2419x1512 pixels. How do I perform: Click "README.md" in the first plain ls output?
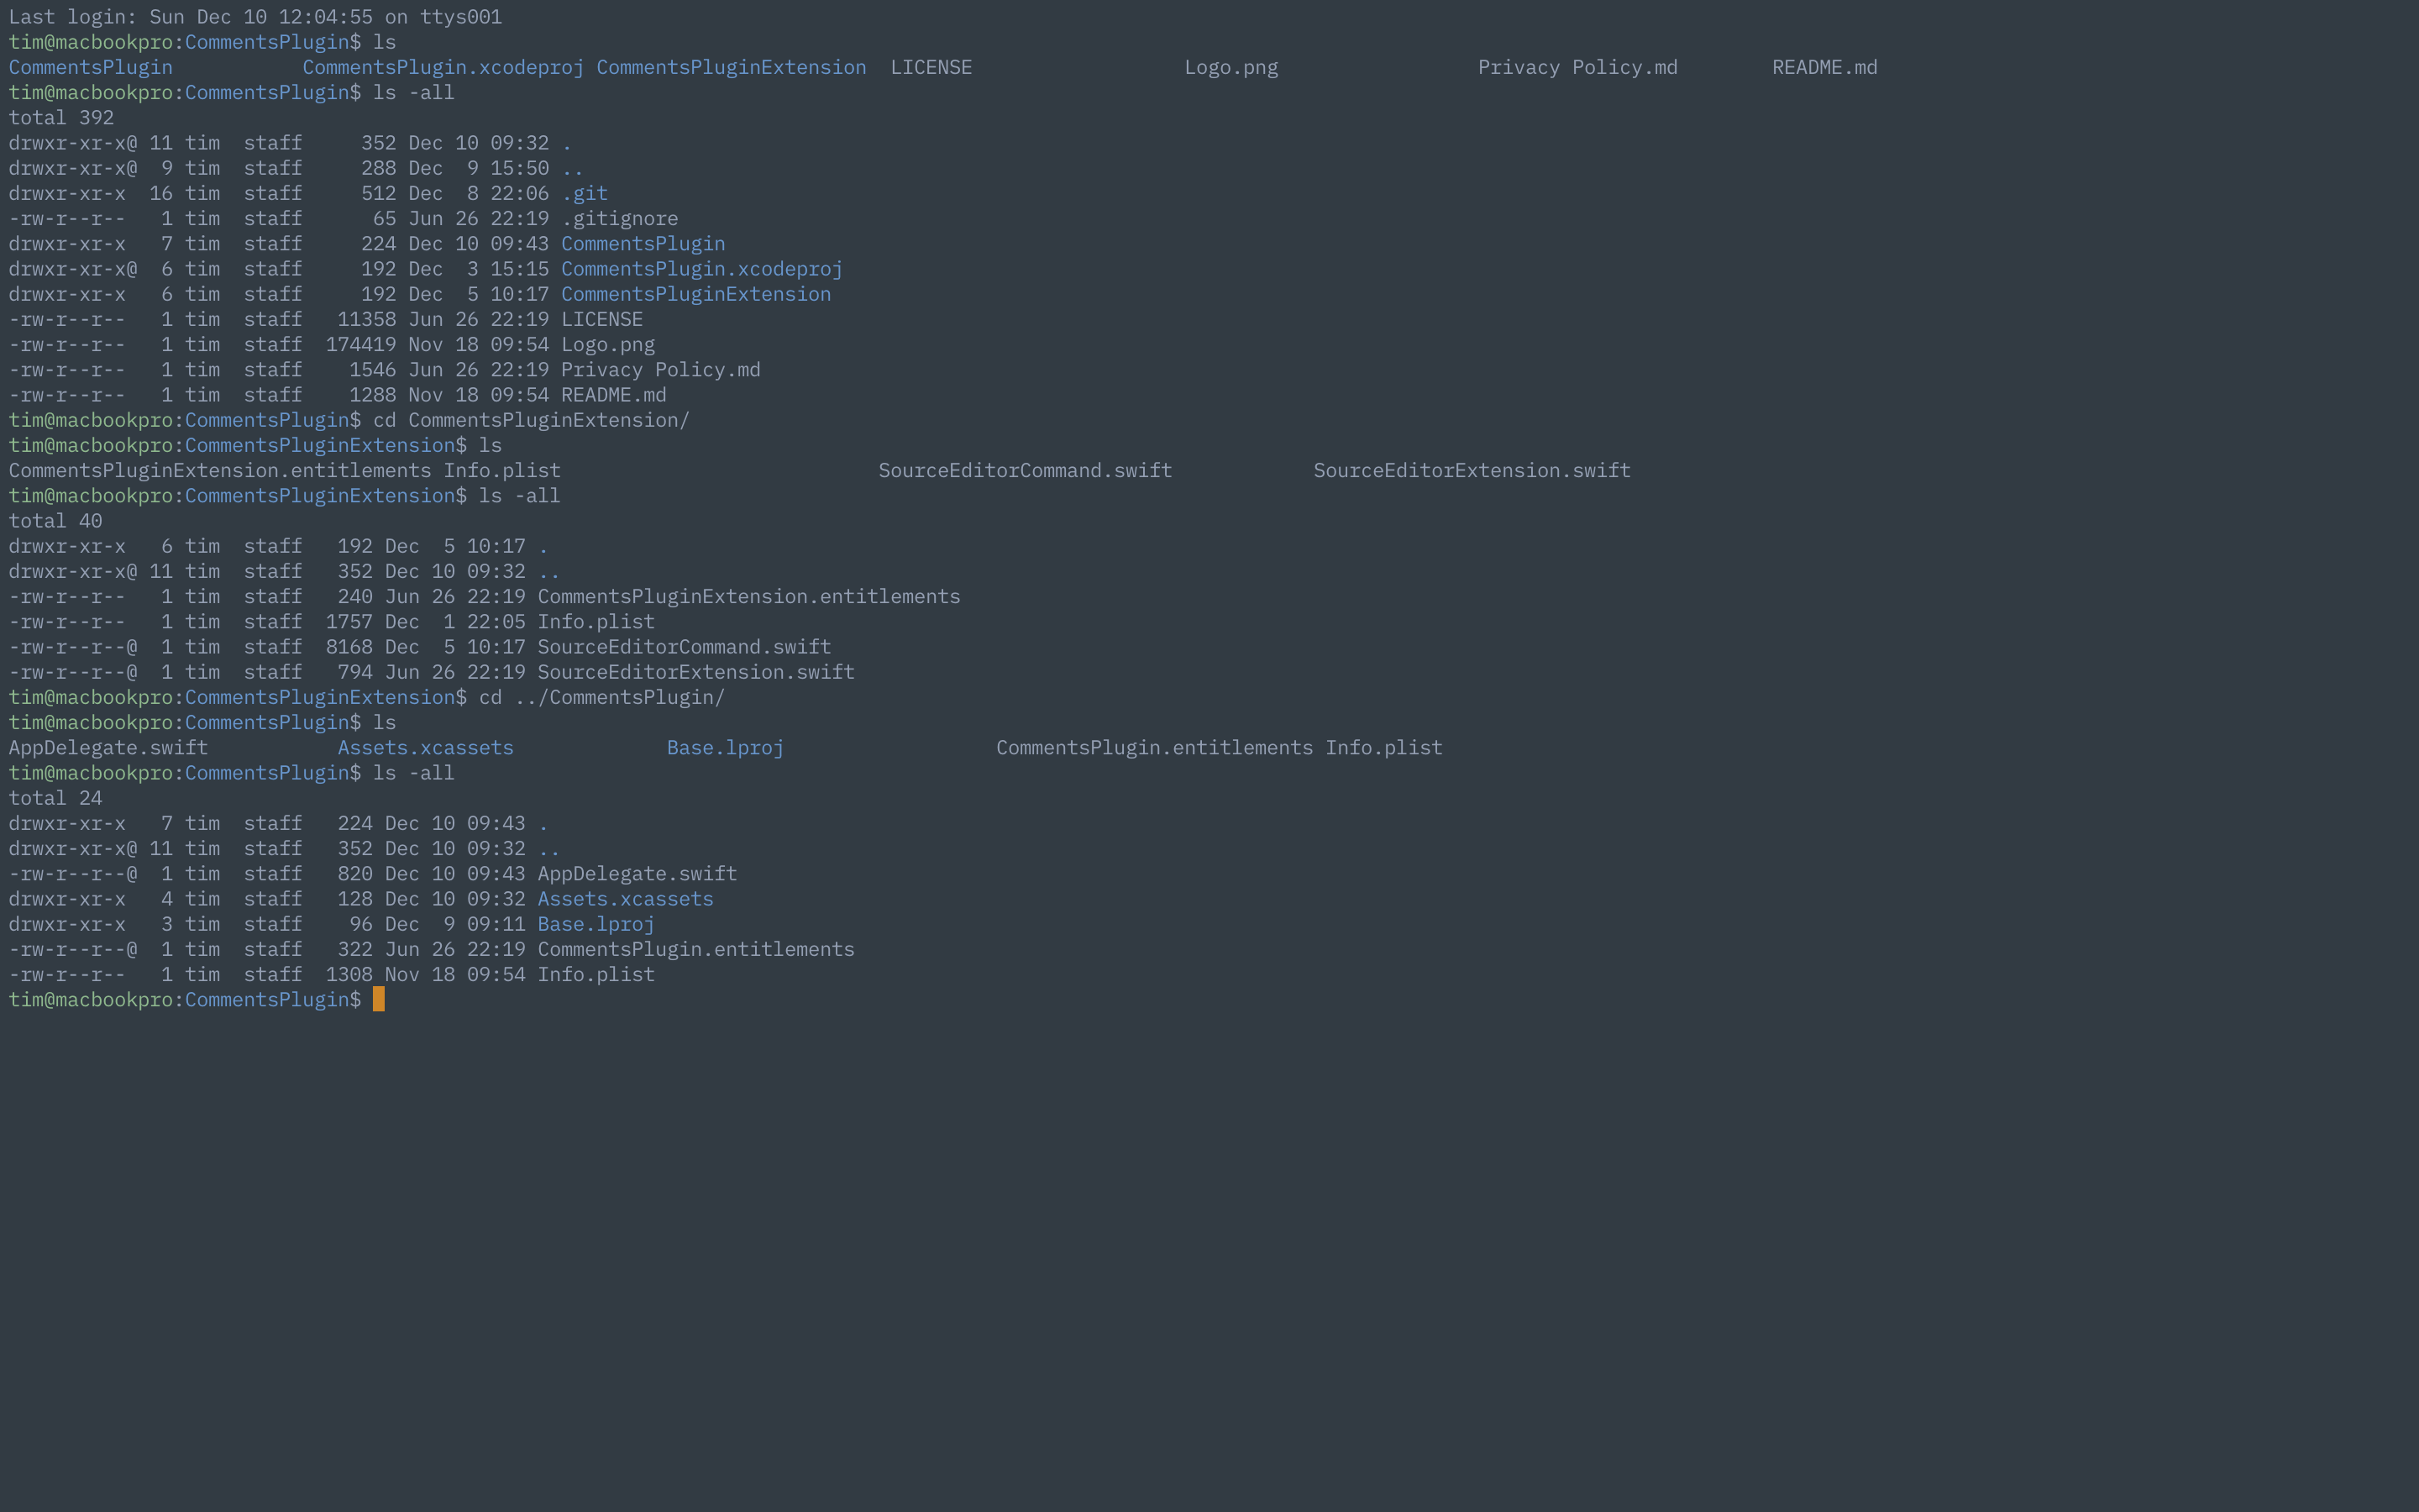1825,67
